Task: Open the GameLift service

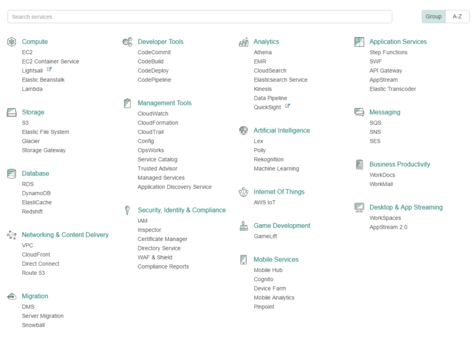Action: click(x=265, y=236)
